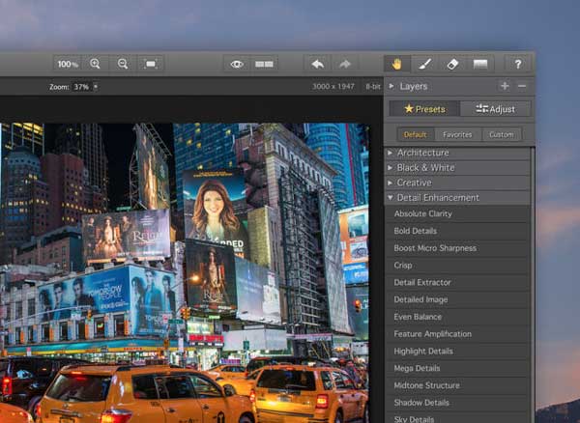
Task: Apply the Mega Details preset
Action: pyautogui.click(x=457, y=368)
